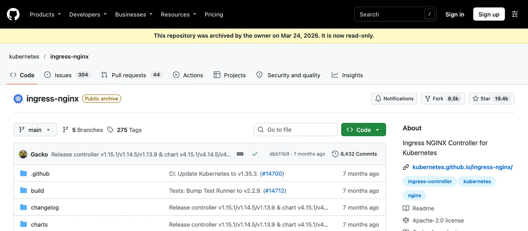Open the latest Release controller commit message

(141, 154)
